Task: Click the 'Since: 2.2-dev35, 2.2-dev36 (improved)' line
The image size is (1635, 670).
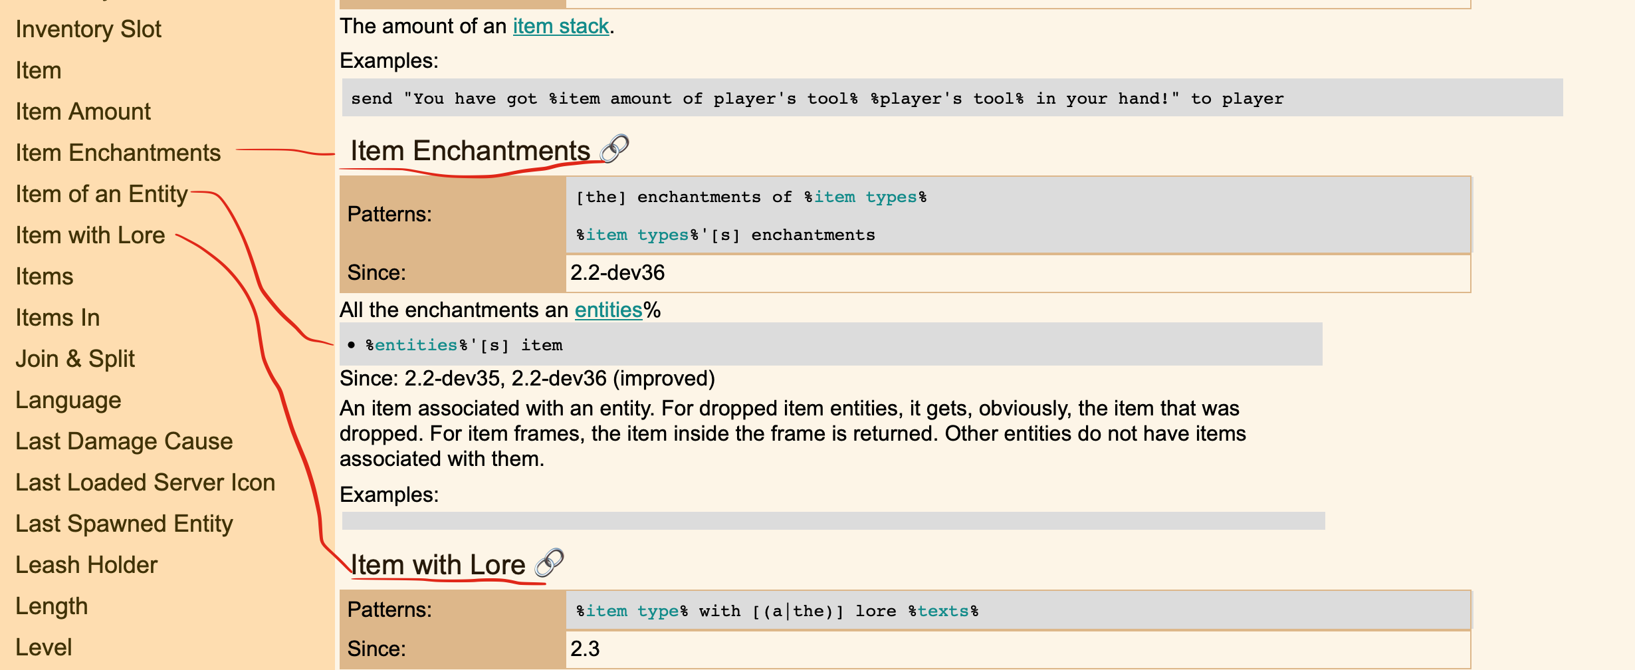Action: click(527, 378)
